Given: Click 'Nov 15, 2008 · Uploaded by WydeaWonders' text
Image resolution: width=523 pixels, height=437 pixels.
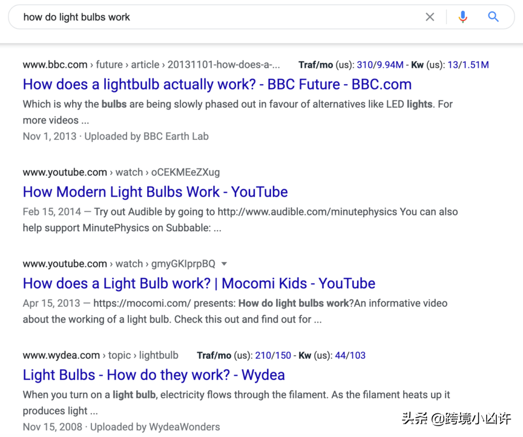Looking at the screenshot, I should click(122, 427).
